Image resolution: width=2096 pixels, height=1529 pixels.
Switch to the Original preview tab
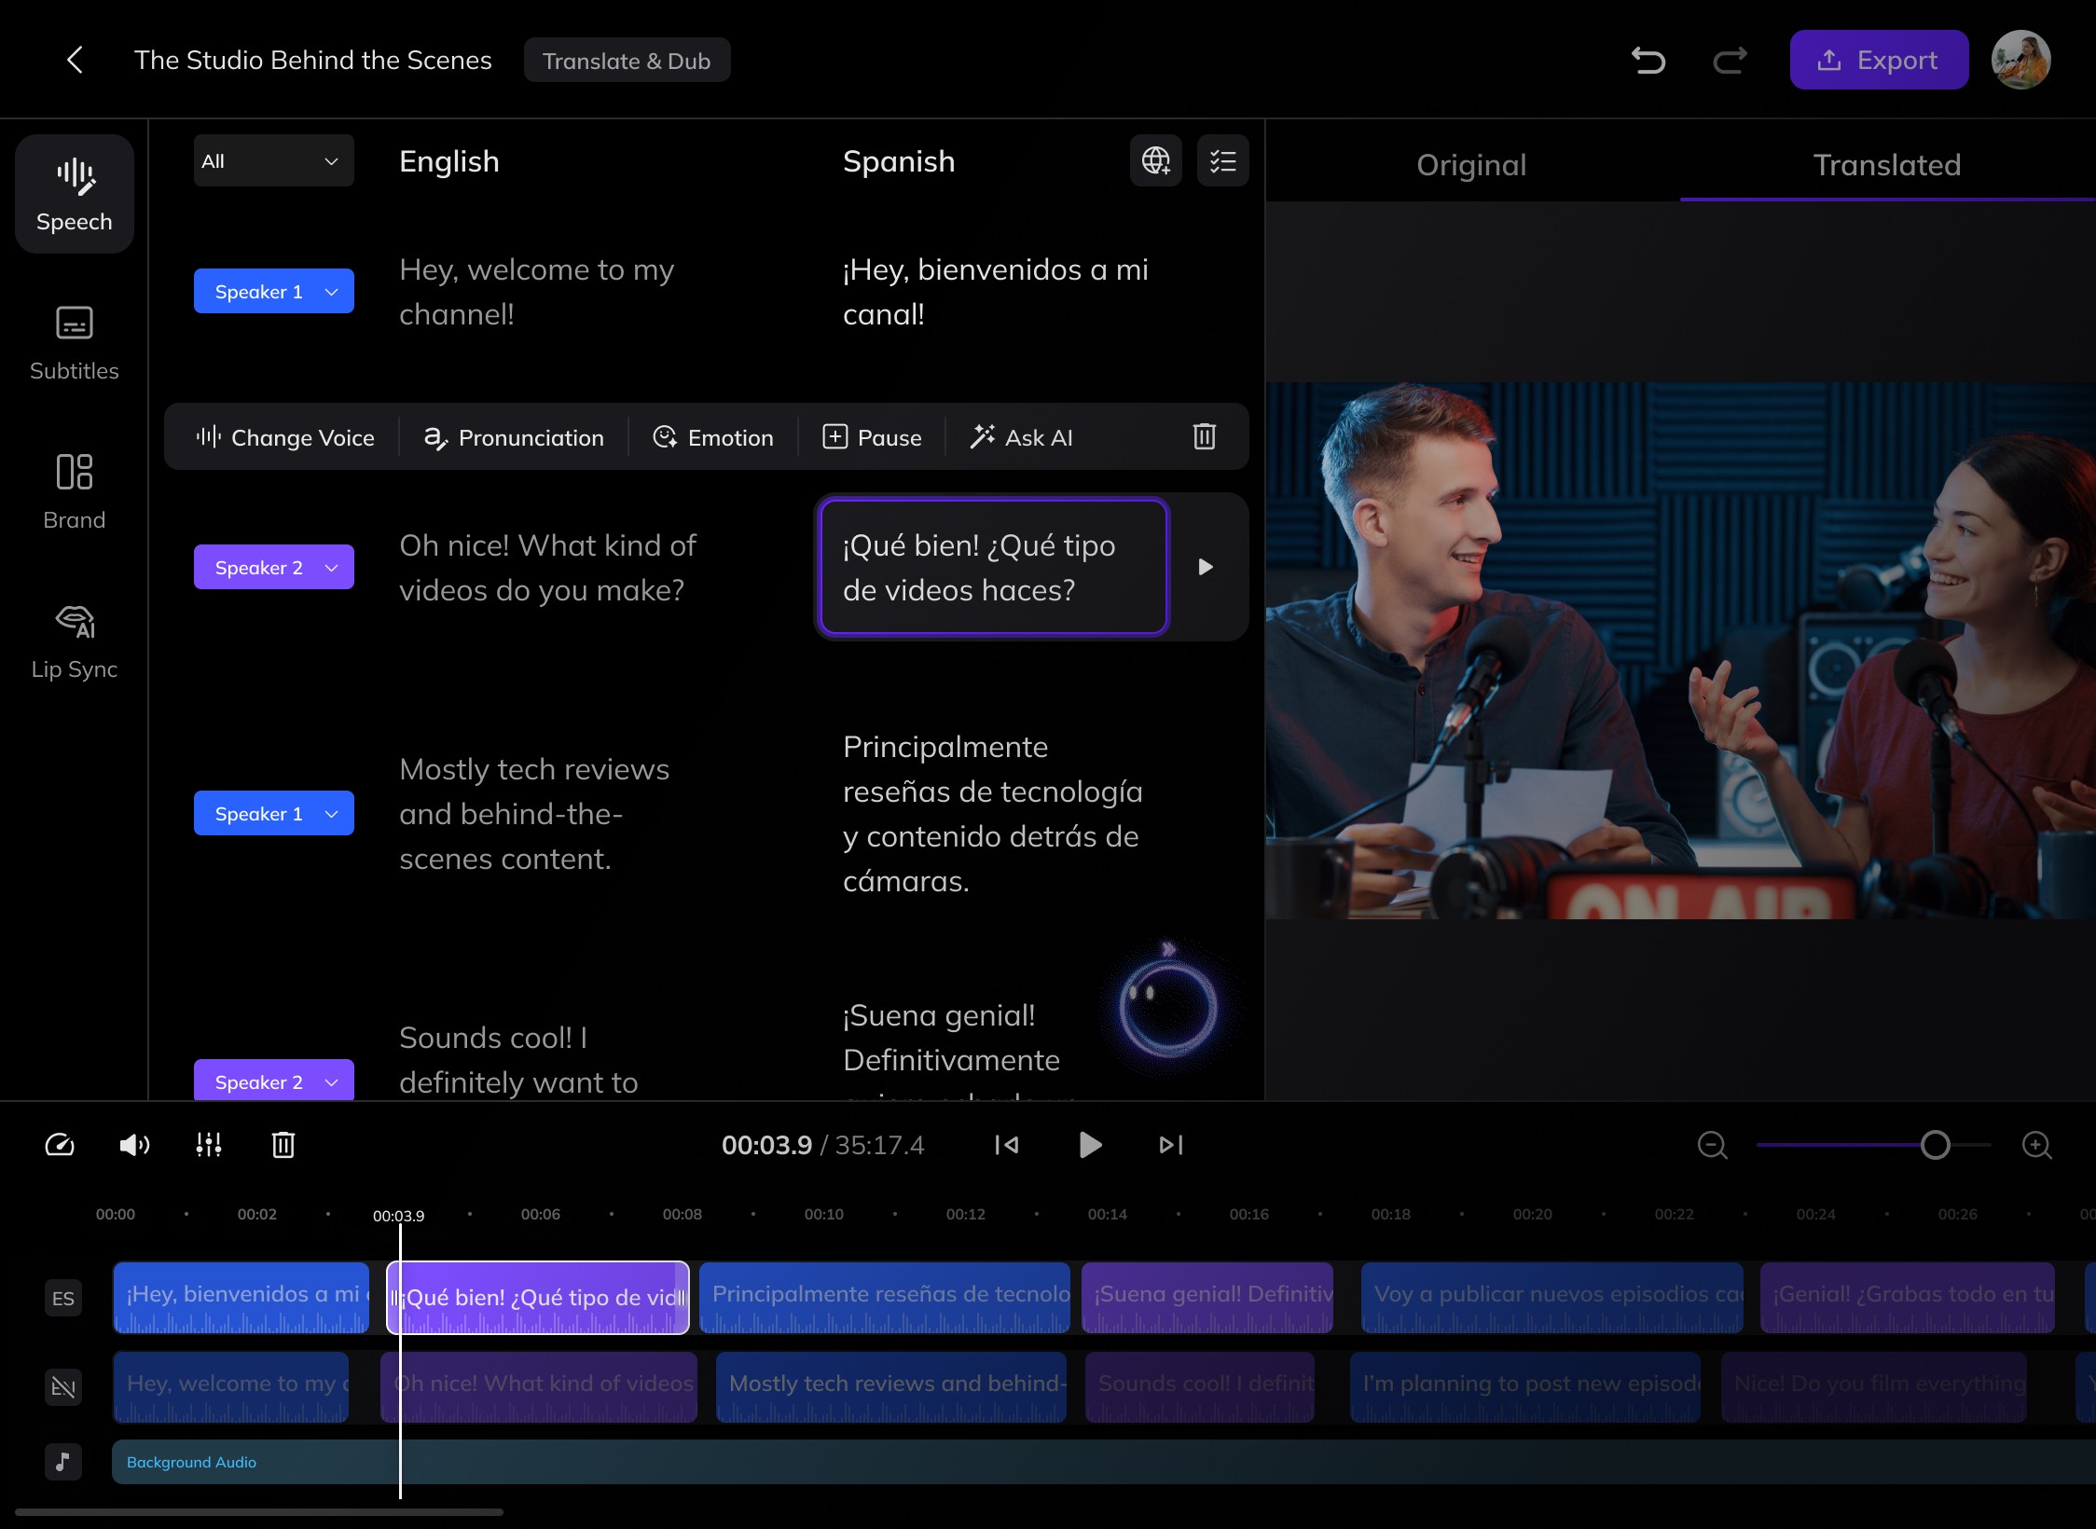[x=1471, y=165]
